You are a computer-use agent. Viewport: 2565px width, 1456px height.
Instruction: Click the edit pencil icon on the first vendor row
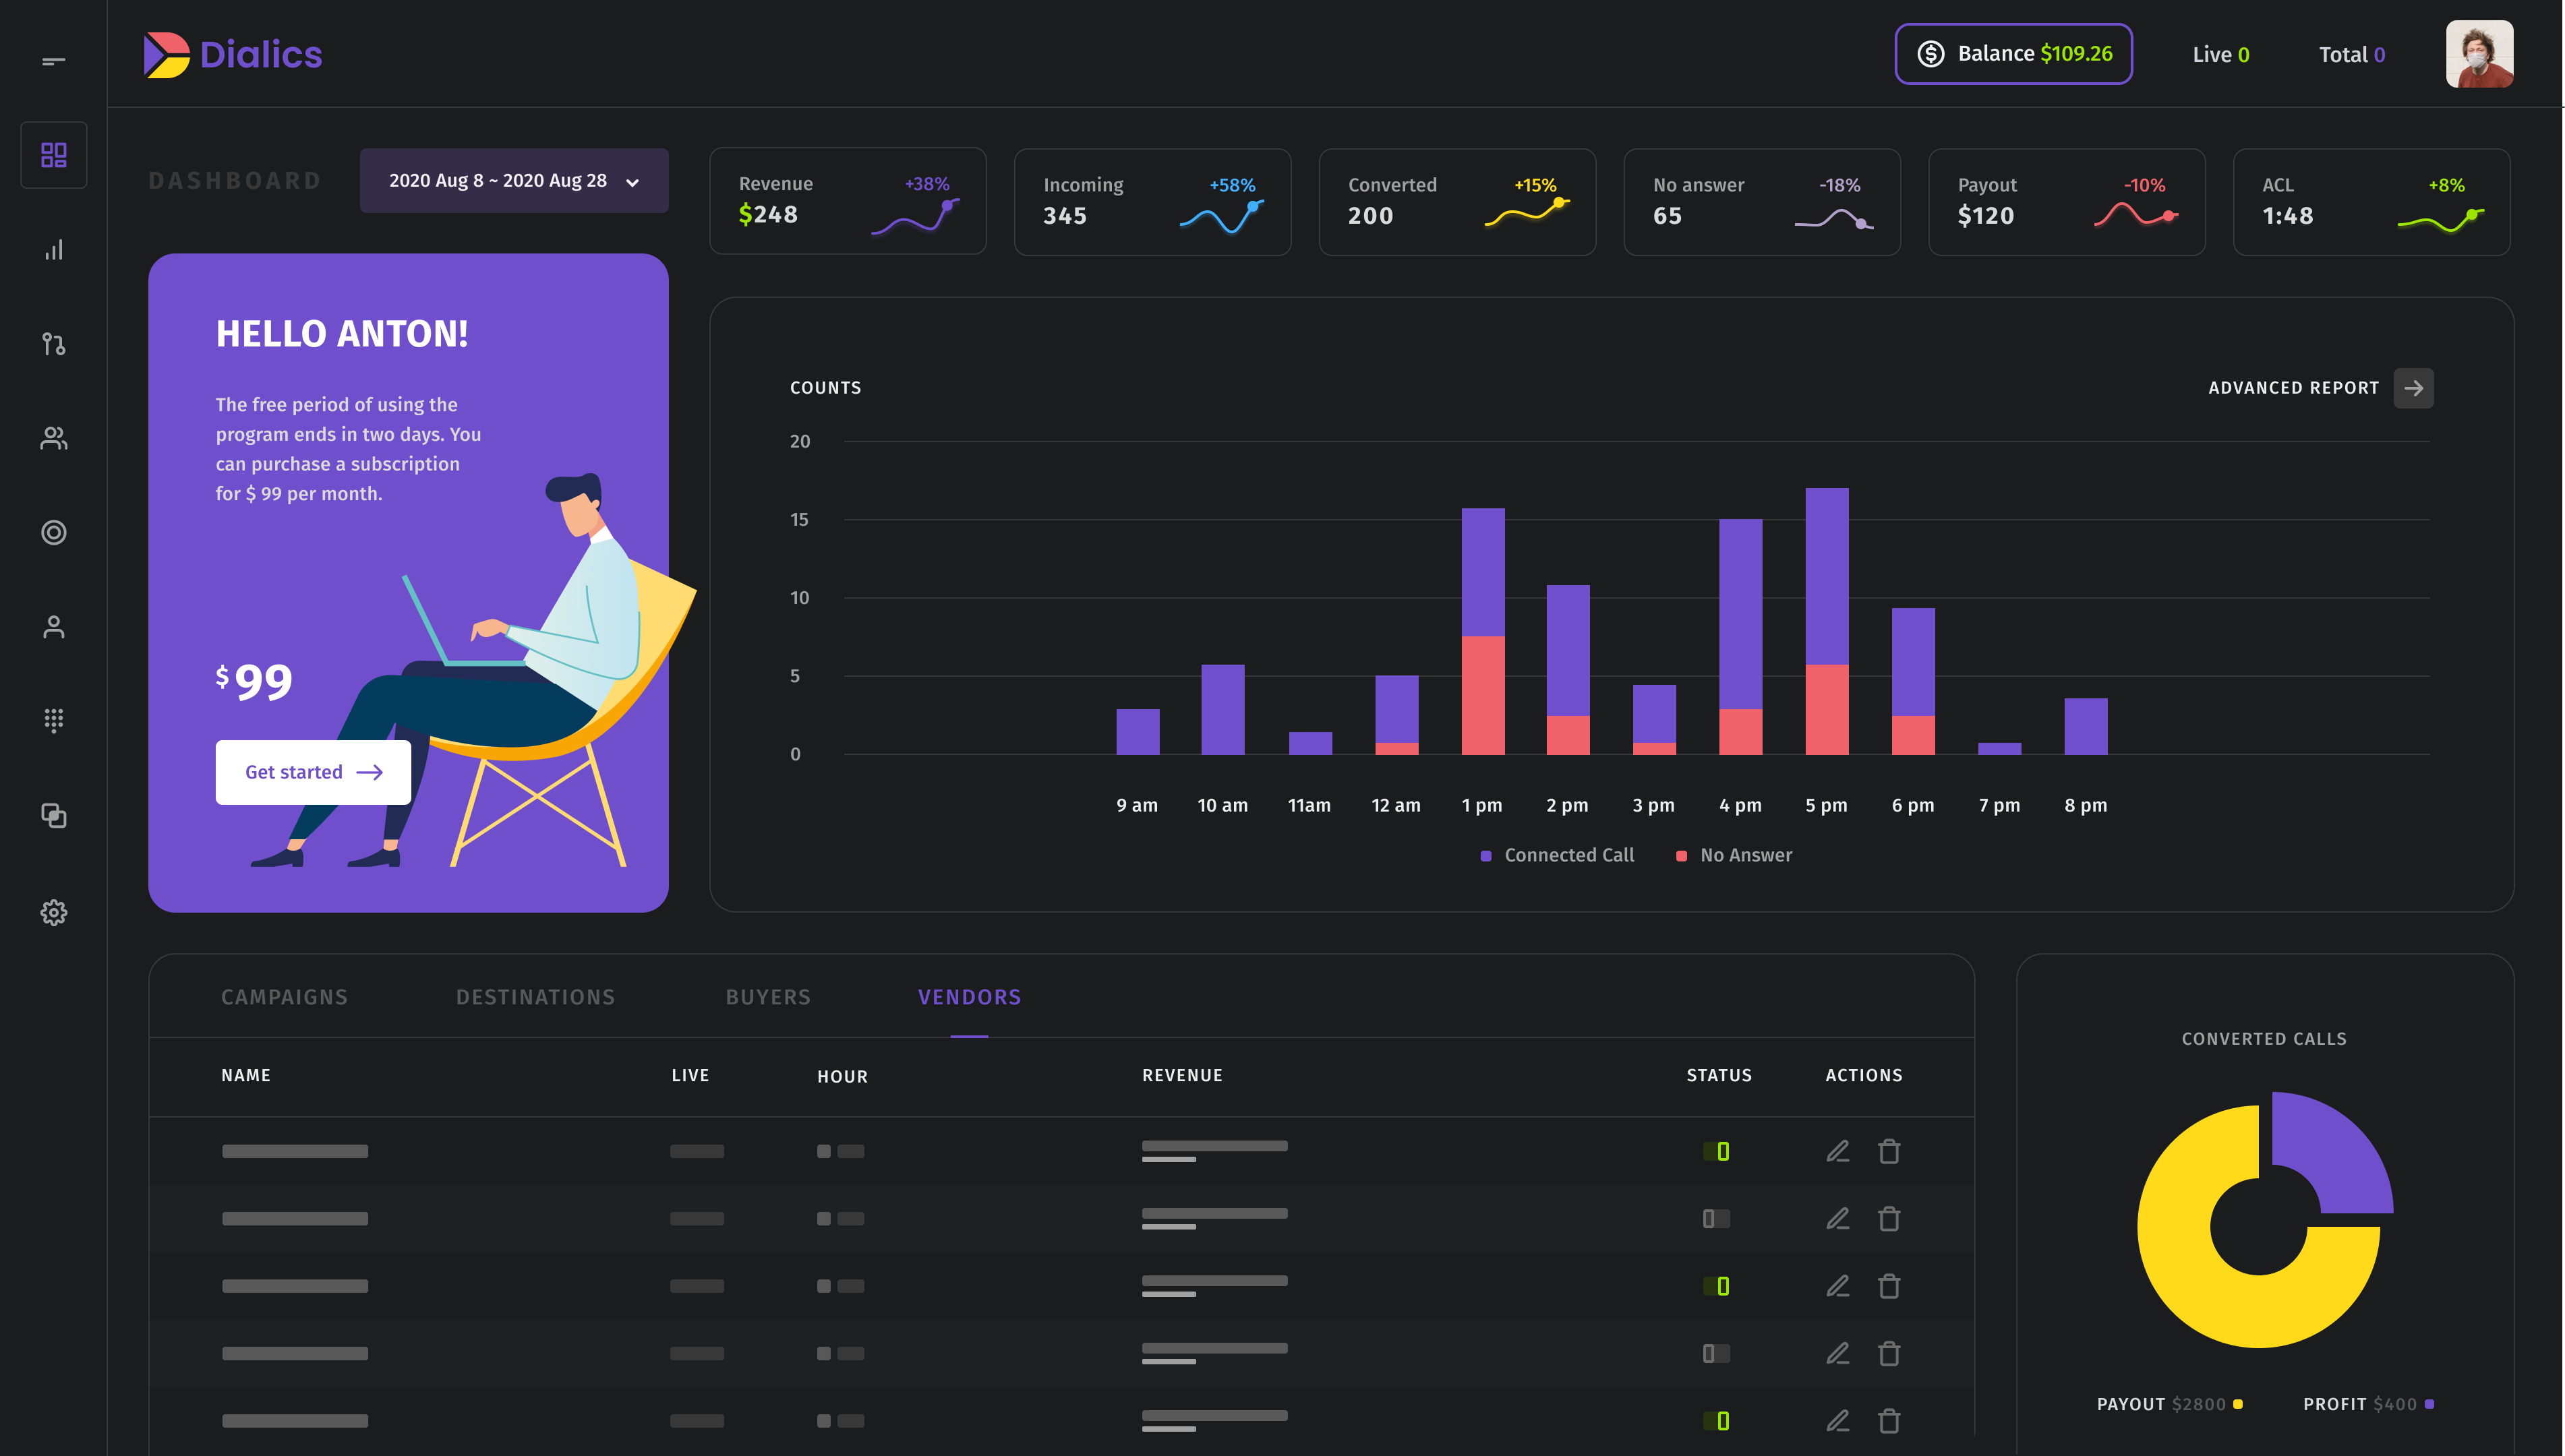pyautogui.click(x=1837, y=1151)
